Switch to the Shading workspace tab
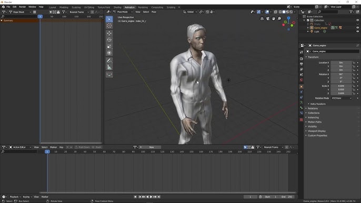The height and width of the screenshot is (203, 361). (x=117, y=7)
